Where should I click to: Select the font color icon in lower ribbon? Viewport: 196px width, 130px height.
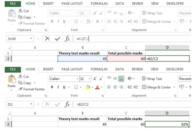(x=97, y=87)
